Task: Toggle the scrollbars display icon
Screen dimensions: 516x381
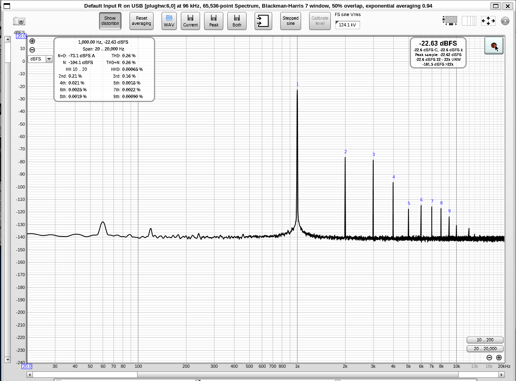Action: pyautogui.click(x=450, y=20)
